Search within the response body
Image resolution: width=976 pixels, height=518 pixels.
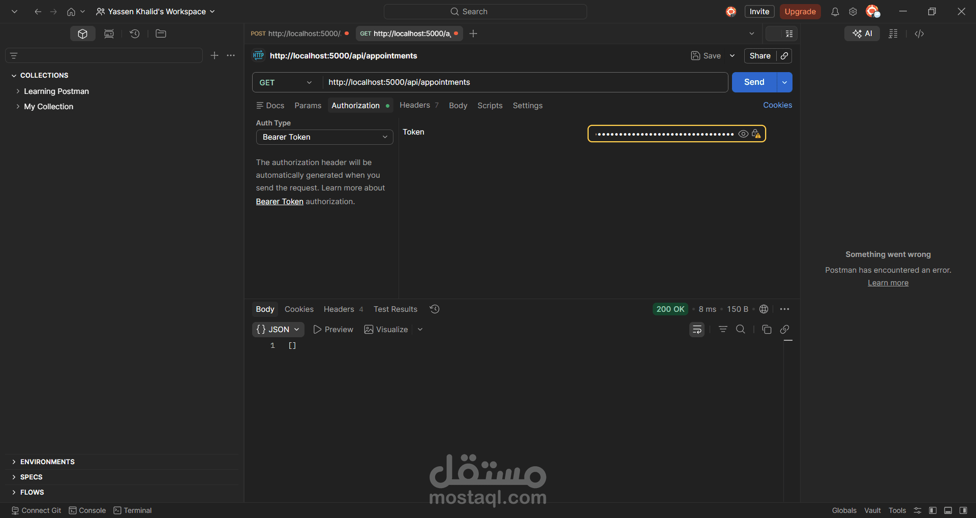pyautogui.click(x=741, y=330)
